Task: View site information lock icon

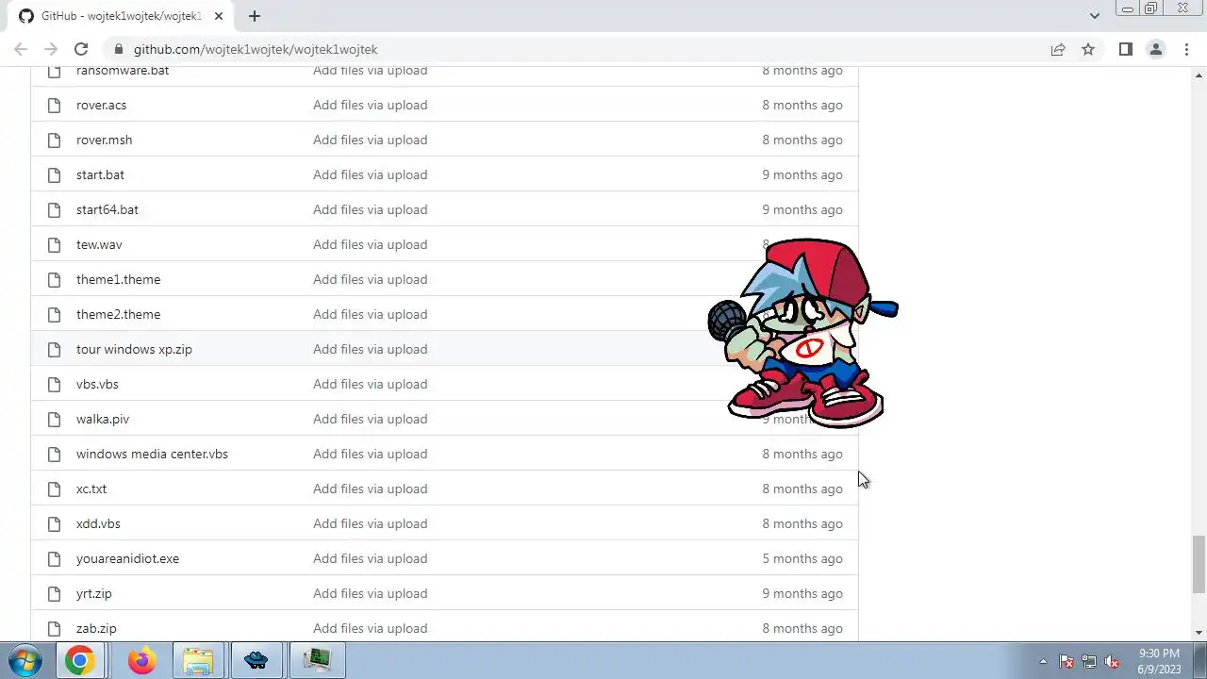Action: click(118, 49)
